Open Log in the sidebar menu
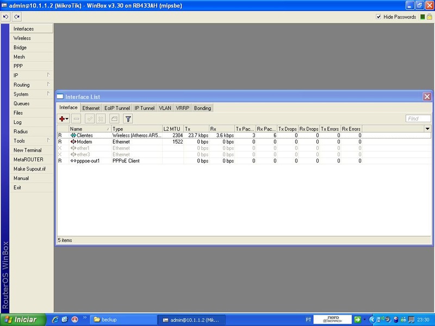 coord(32,122)
